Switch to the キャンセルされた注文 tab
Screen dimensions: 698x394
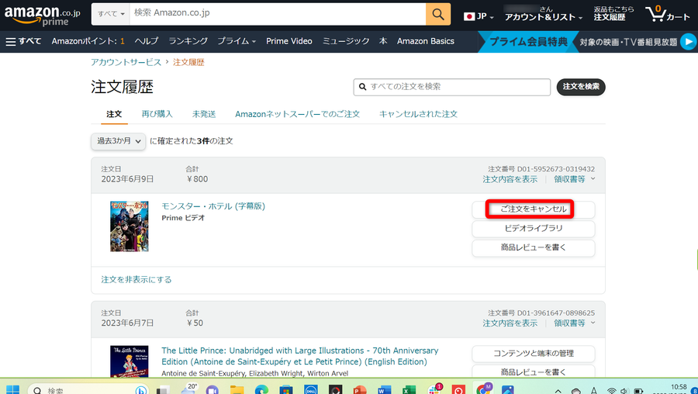coord(418,114)
